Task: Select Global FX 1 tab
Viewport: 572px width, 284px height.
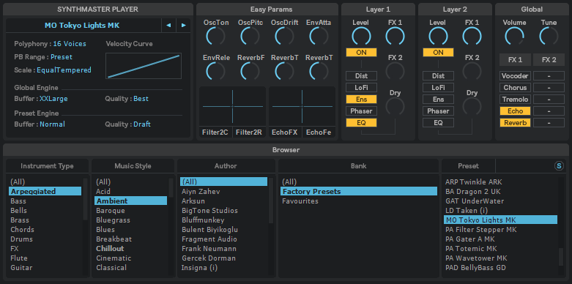Action: point(515,60)
